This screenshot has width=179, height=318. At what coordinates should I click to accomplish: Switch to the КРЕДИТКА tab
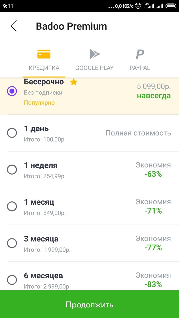point(43,68)
